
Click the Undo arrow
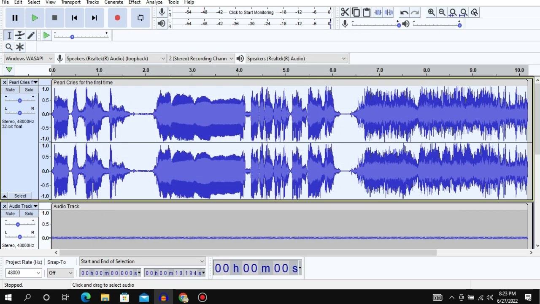click(404, 12)
